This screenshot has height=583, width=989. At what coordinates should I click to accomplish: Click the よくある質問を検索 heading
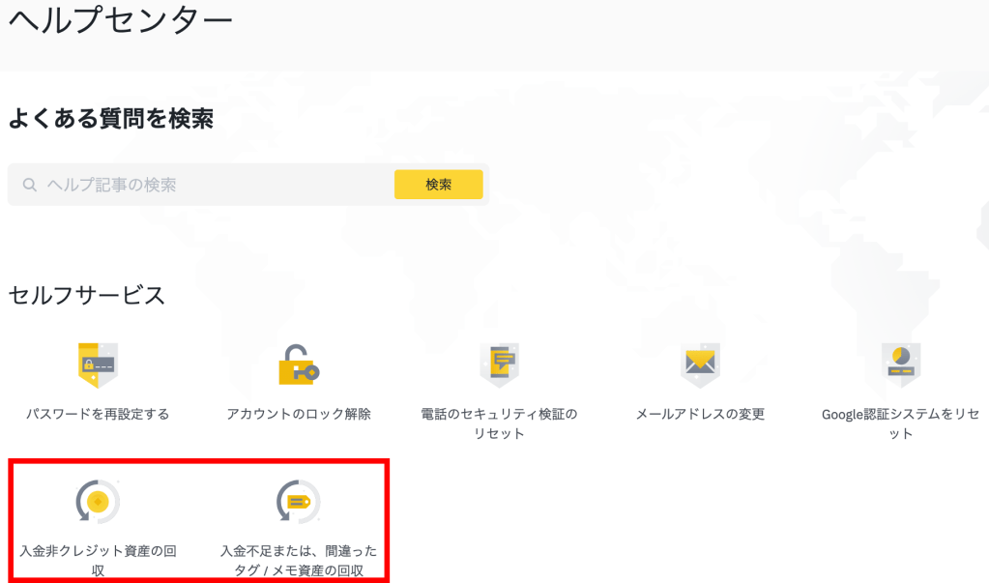tap(110, 119)
